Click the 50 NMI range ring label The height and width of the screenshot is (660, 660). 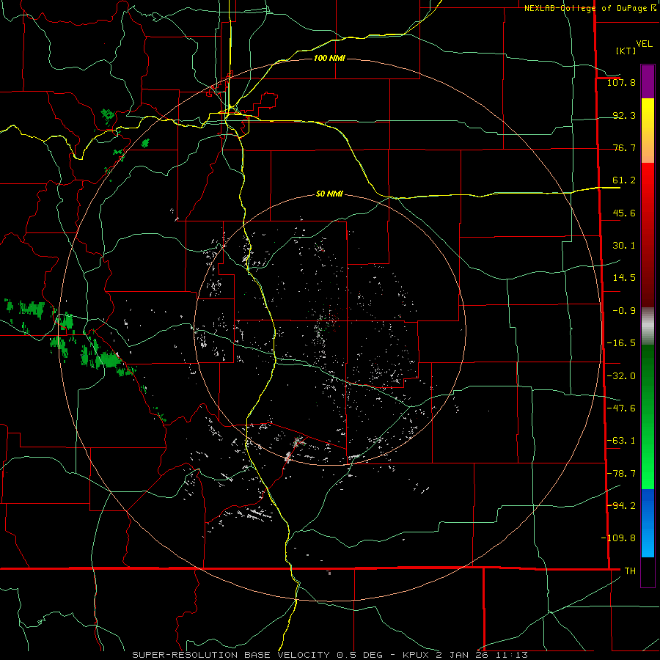tap(329, 194)
